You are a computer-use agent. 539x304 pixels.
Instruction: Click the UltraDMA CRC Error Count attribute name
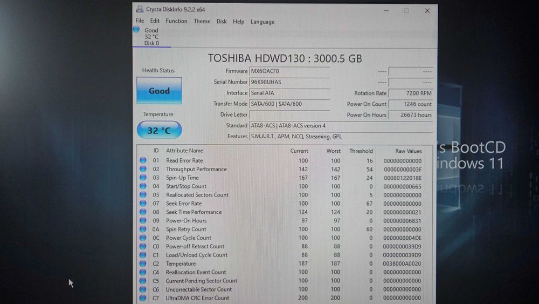(x=197, y=298)
